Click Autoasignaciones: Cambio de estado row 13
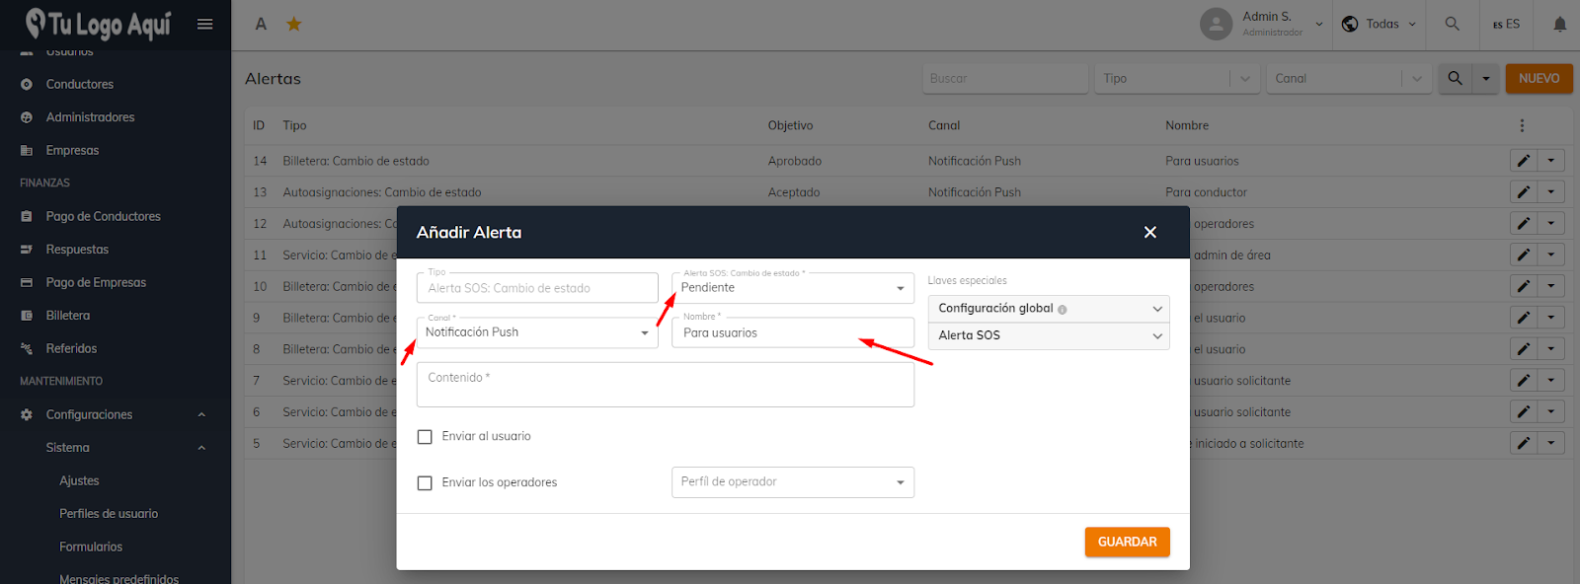The image size is (1580, 584). click(382, 192)
